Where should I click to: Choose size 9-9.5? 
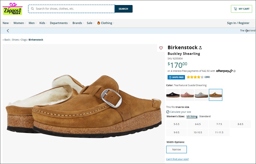[176, 132]
